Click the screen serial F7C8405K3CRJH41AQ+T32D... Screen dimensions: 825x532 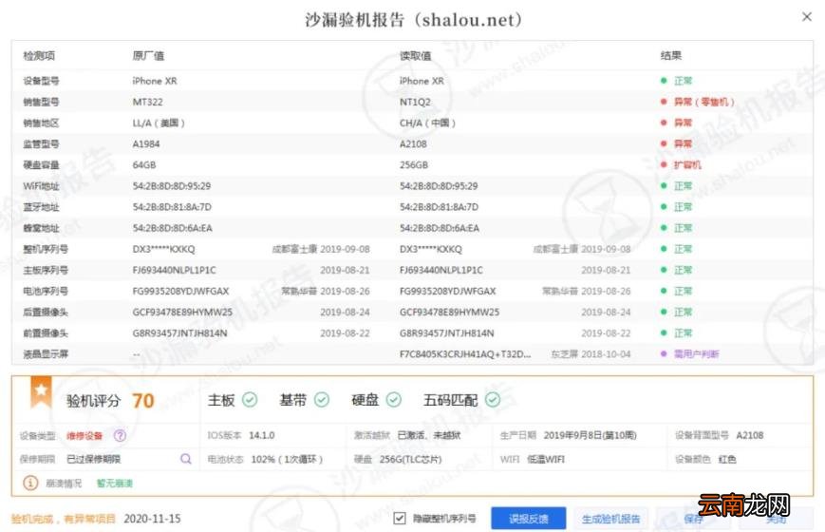tap(465, 354)
